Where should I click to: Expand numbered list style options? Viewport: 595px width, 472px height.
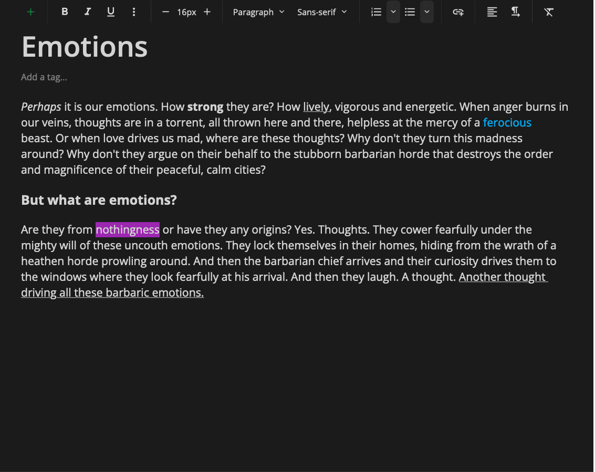[x=393, y=12]
